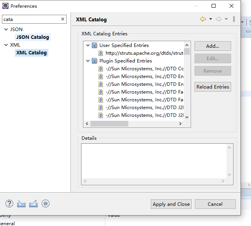The width and height of the screenshot is (251, 226).
Task: Select Plugin Specified Entries label
Action: 125,61
